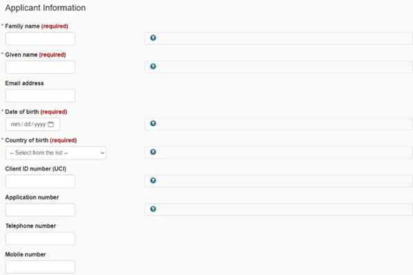Select the day (dd) part of the date

coord(26,124)
